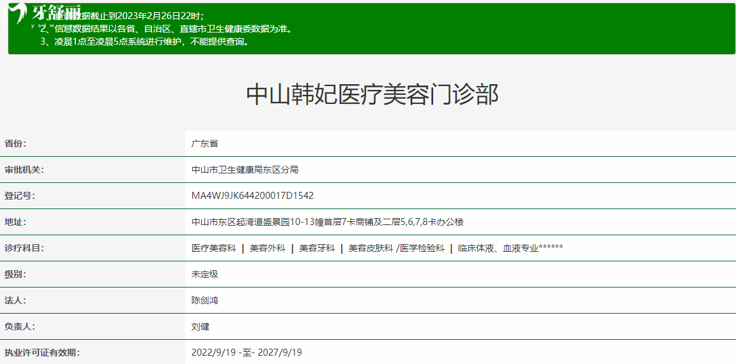Click 医疗美容科 in the departments row
The height and width of the screenshot is (364, 736).
click(x=213, y=248)
